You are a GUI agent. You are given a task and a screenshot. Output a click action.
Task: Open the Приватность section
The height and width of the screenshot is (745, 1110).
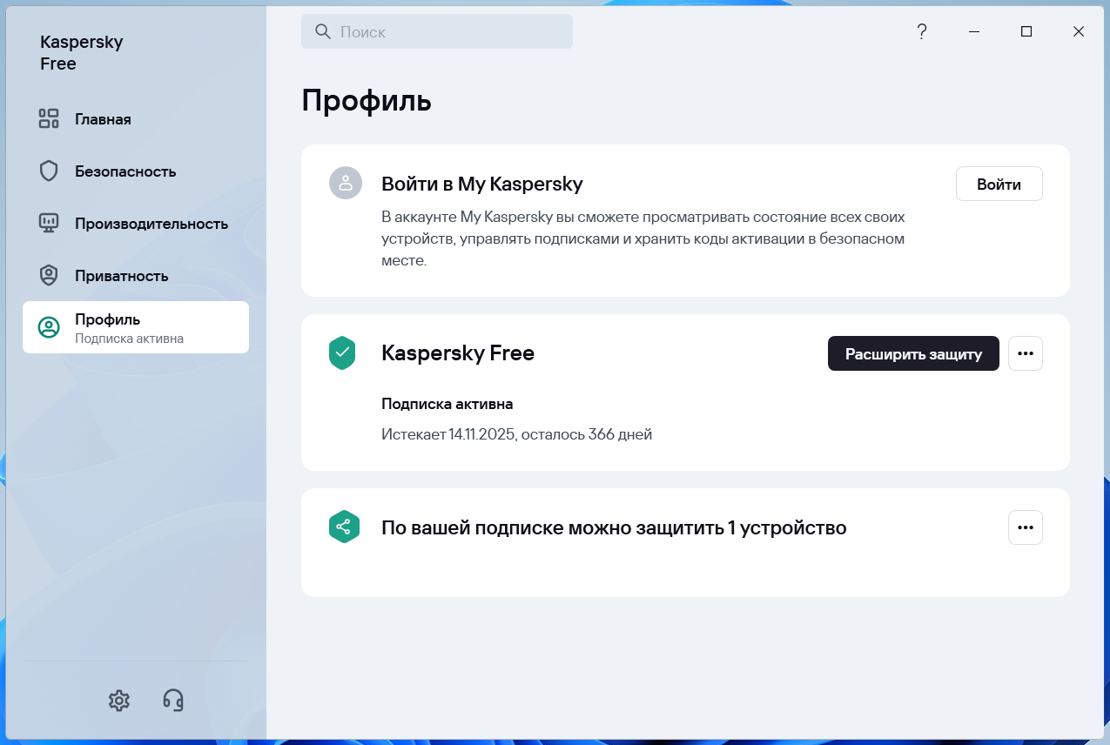tap(136, 276)
